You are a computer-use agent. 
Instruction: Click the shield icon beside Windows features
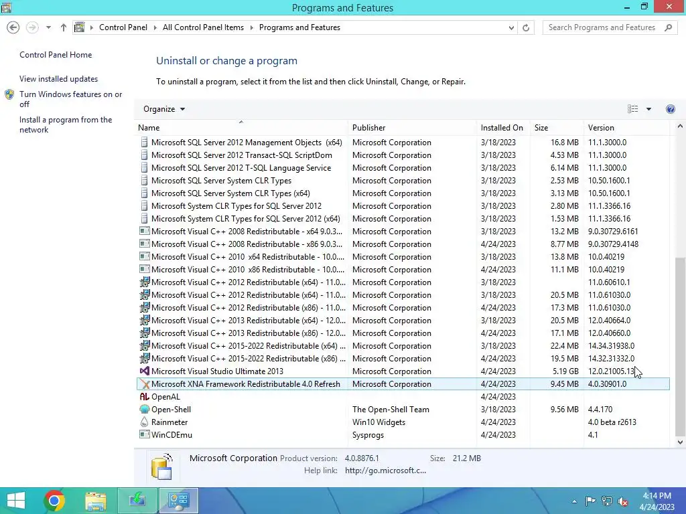9,94
